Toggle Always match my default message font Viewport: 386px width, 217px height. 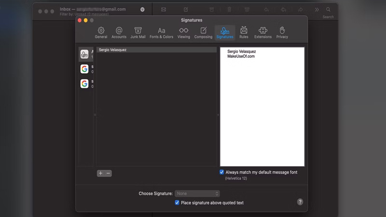[222, 172]
